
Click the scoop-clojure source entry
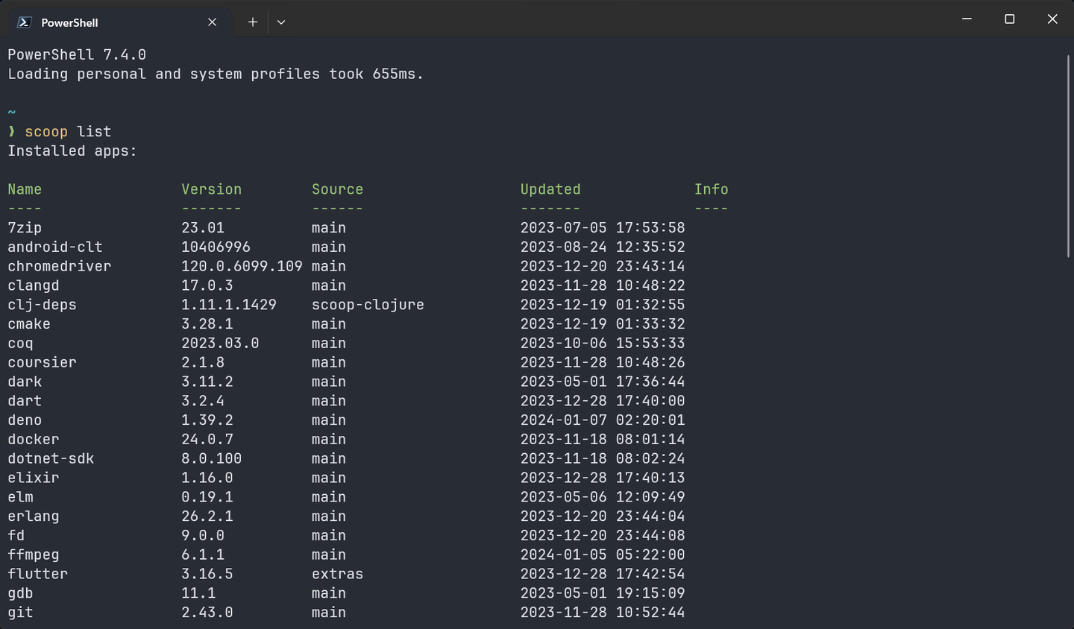pyautogui.click(x=368, y=305)
